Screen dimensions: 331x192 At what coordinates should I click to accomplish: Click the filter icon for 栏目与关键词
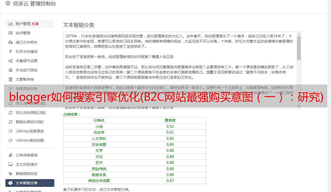pos(11,52)
